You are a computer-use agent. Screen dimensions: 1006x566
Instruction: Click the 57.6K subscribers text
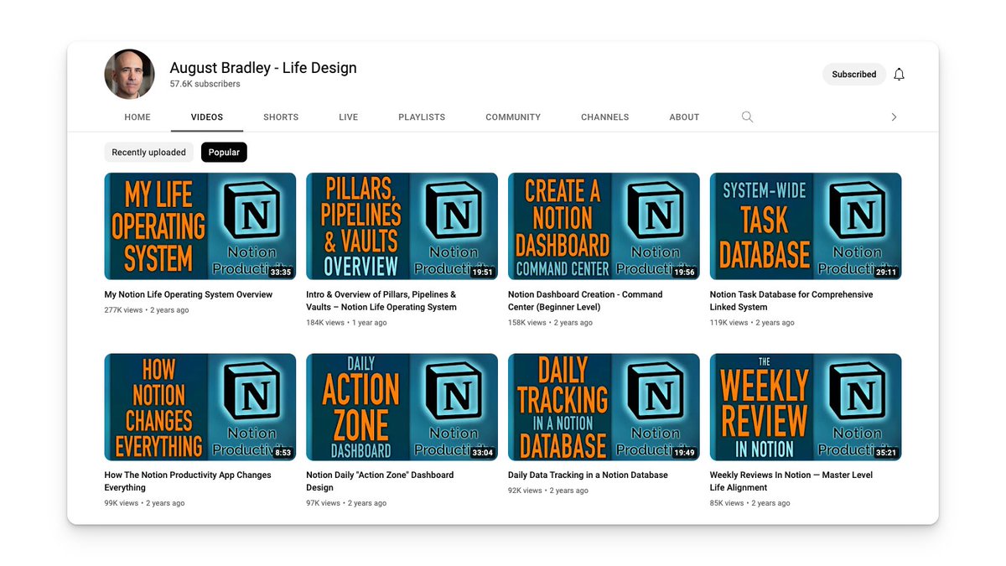click(205, 85)
